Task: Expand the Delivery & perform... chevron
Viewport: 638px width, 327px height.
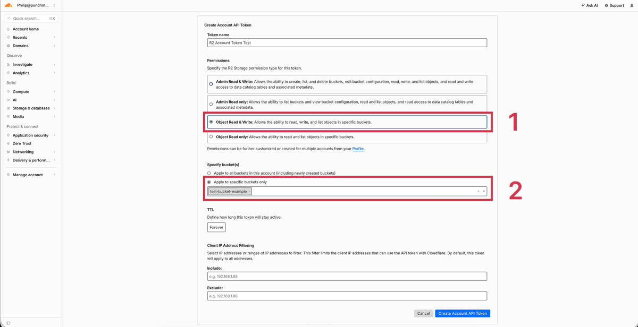Action: click(x=54, y=160)
